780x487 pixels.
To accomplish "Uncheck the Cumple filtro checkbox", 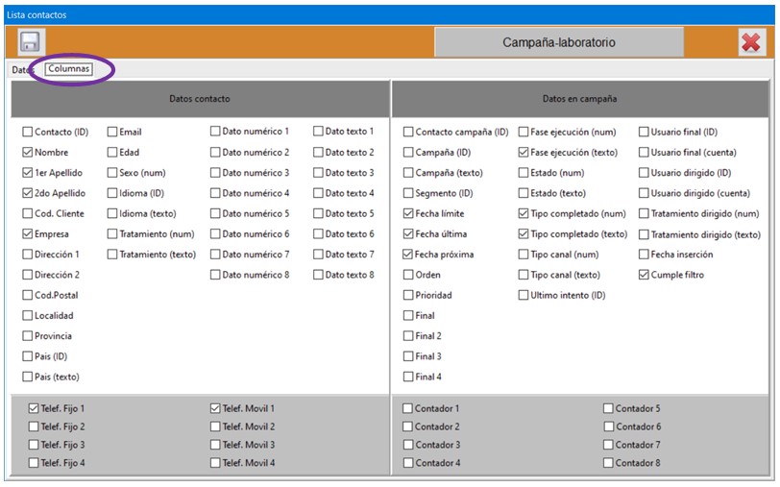I will [644, 275].
